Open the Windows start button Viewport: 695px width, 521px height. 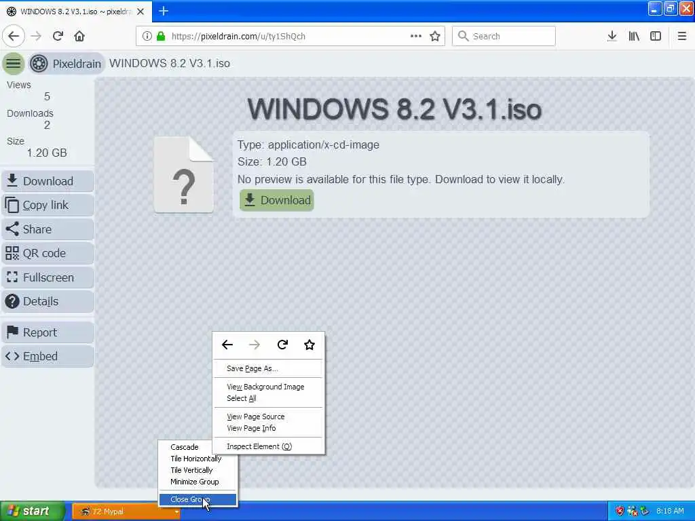point(32,512)
